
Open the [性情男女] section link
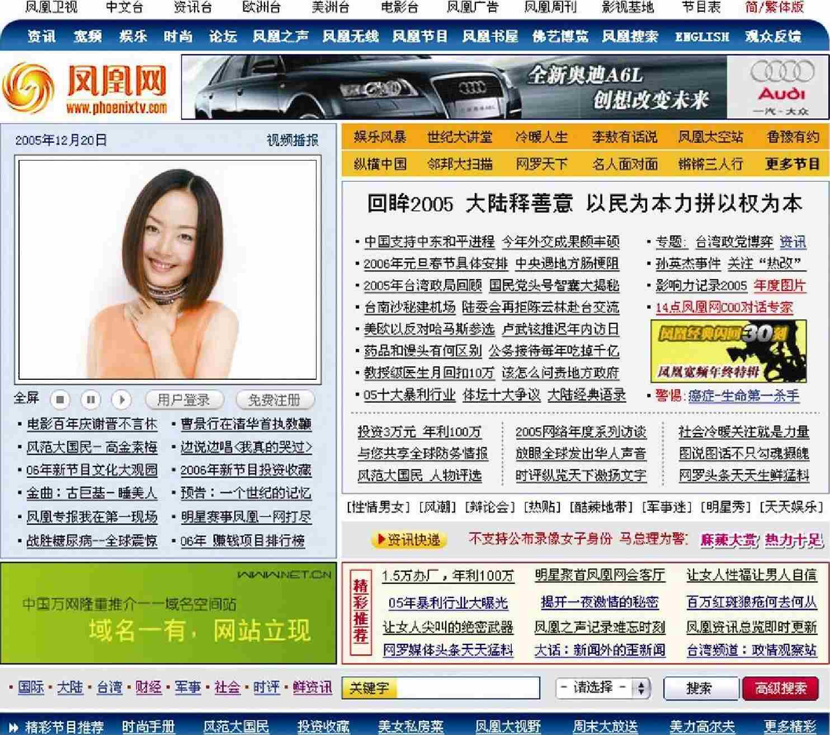[379, 507]
